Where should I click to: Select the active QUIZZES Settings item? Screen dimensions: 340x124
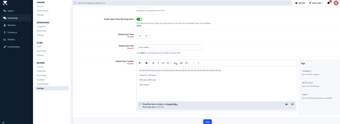[52, 88]
